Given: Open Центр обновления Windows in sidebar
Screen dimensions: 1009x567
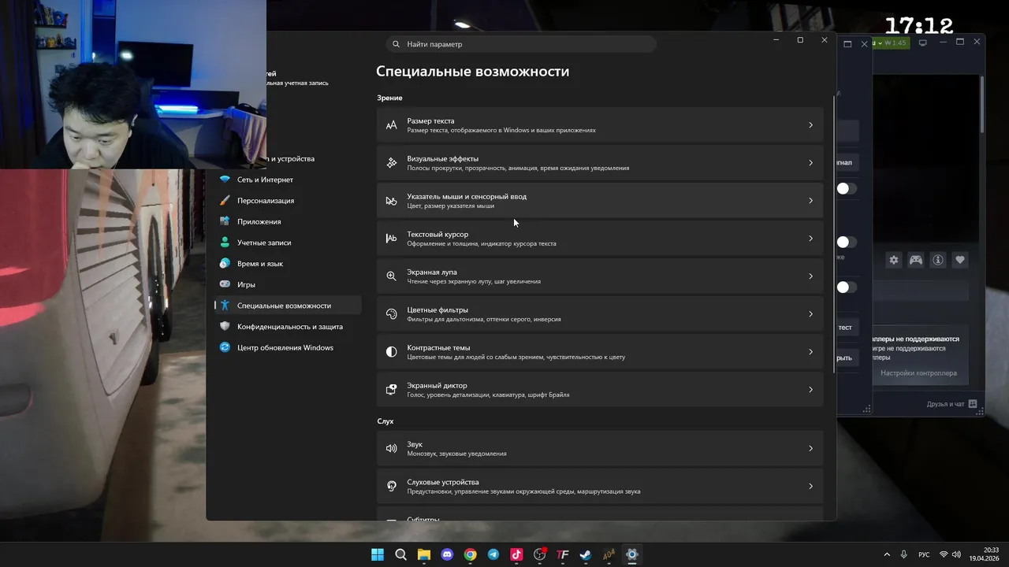Looking at the screenshot, I should click(x=288, y=347).
